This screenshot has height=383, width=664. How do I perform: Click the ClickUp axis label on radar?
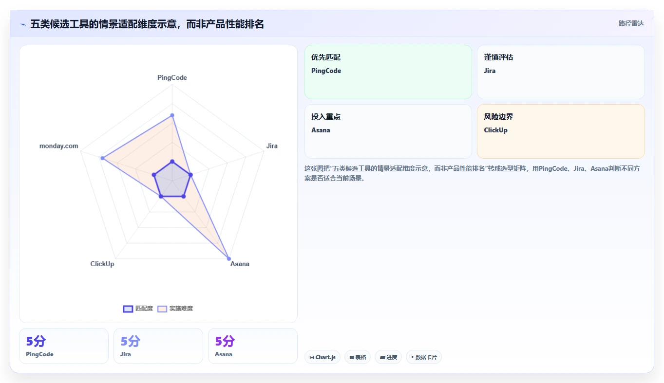(102, 264)
